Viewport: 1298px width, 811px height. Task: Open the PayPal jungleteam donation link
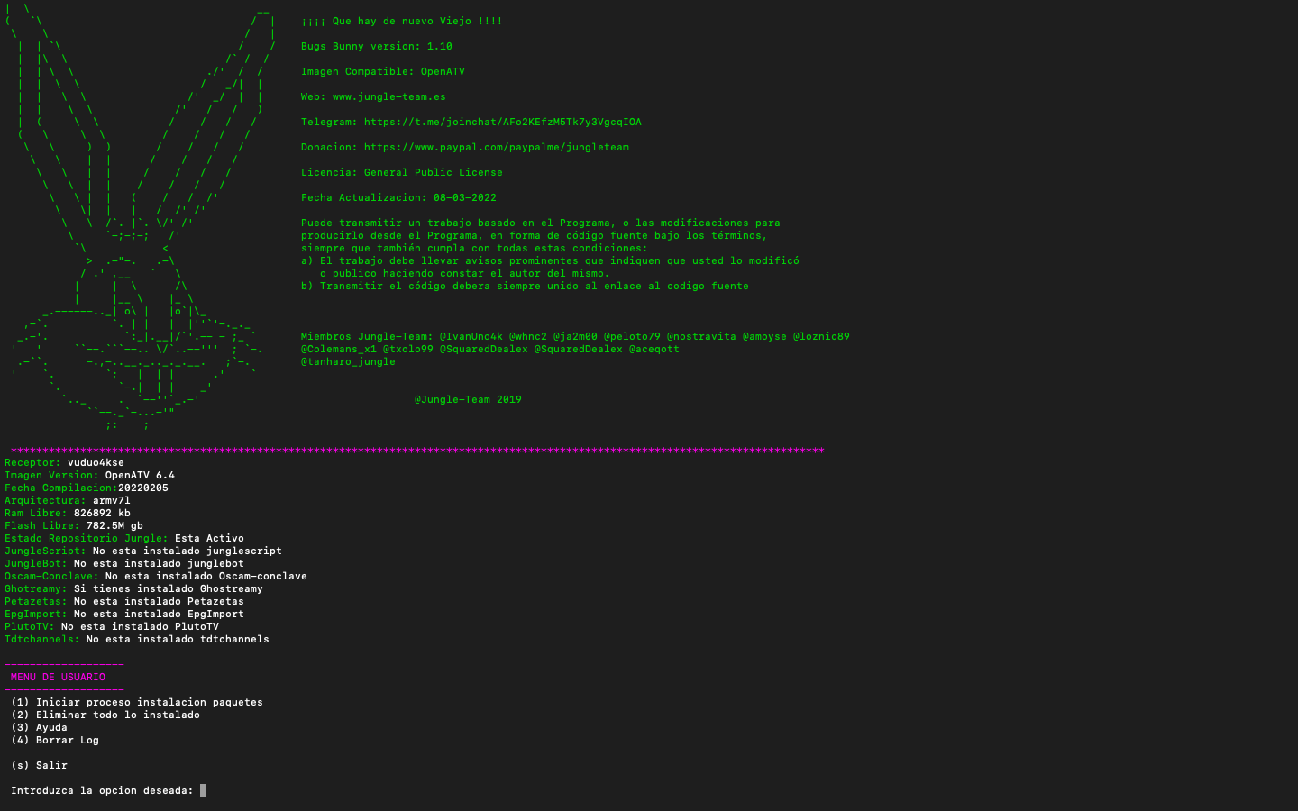tap(496, 147)
